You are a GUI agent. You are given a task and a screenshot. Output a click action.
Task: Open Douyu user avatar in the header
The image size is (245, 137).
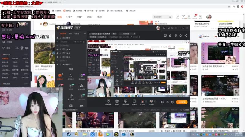[209, 17]
